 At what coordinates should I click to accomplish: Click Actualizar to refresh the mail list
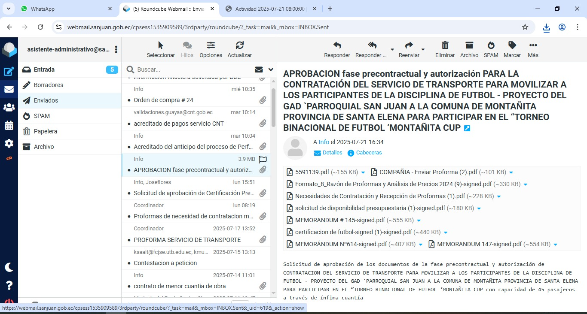[x=239, y=49]
